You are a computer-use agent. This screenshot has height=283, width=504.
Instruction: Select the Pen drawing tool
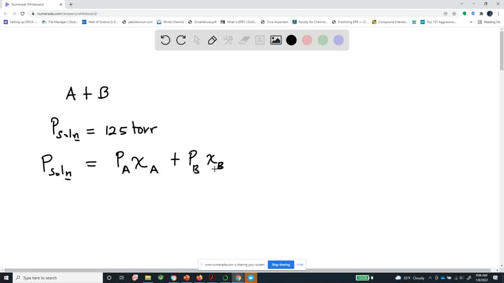(x=212, y=40)
